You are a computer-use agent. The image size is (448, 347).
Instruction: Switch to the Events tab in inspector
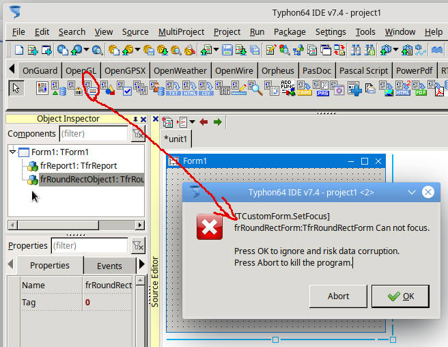(x=109, y=266)
